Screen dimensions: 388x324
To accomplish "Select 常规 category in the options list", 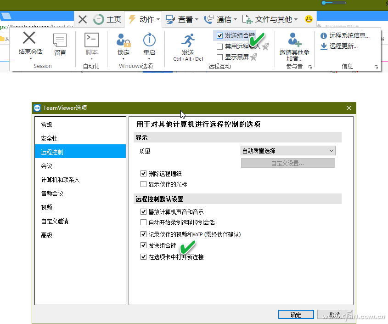I will (80, 125).
